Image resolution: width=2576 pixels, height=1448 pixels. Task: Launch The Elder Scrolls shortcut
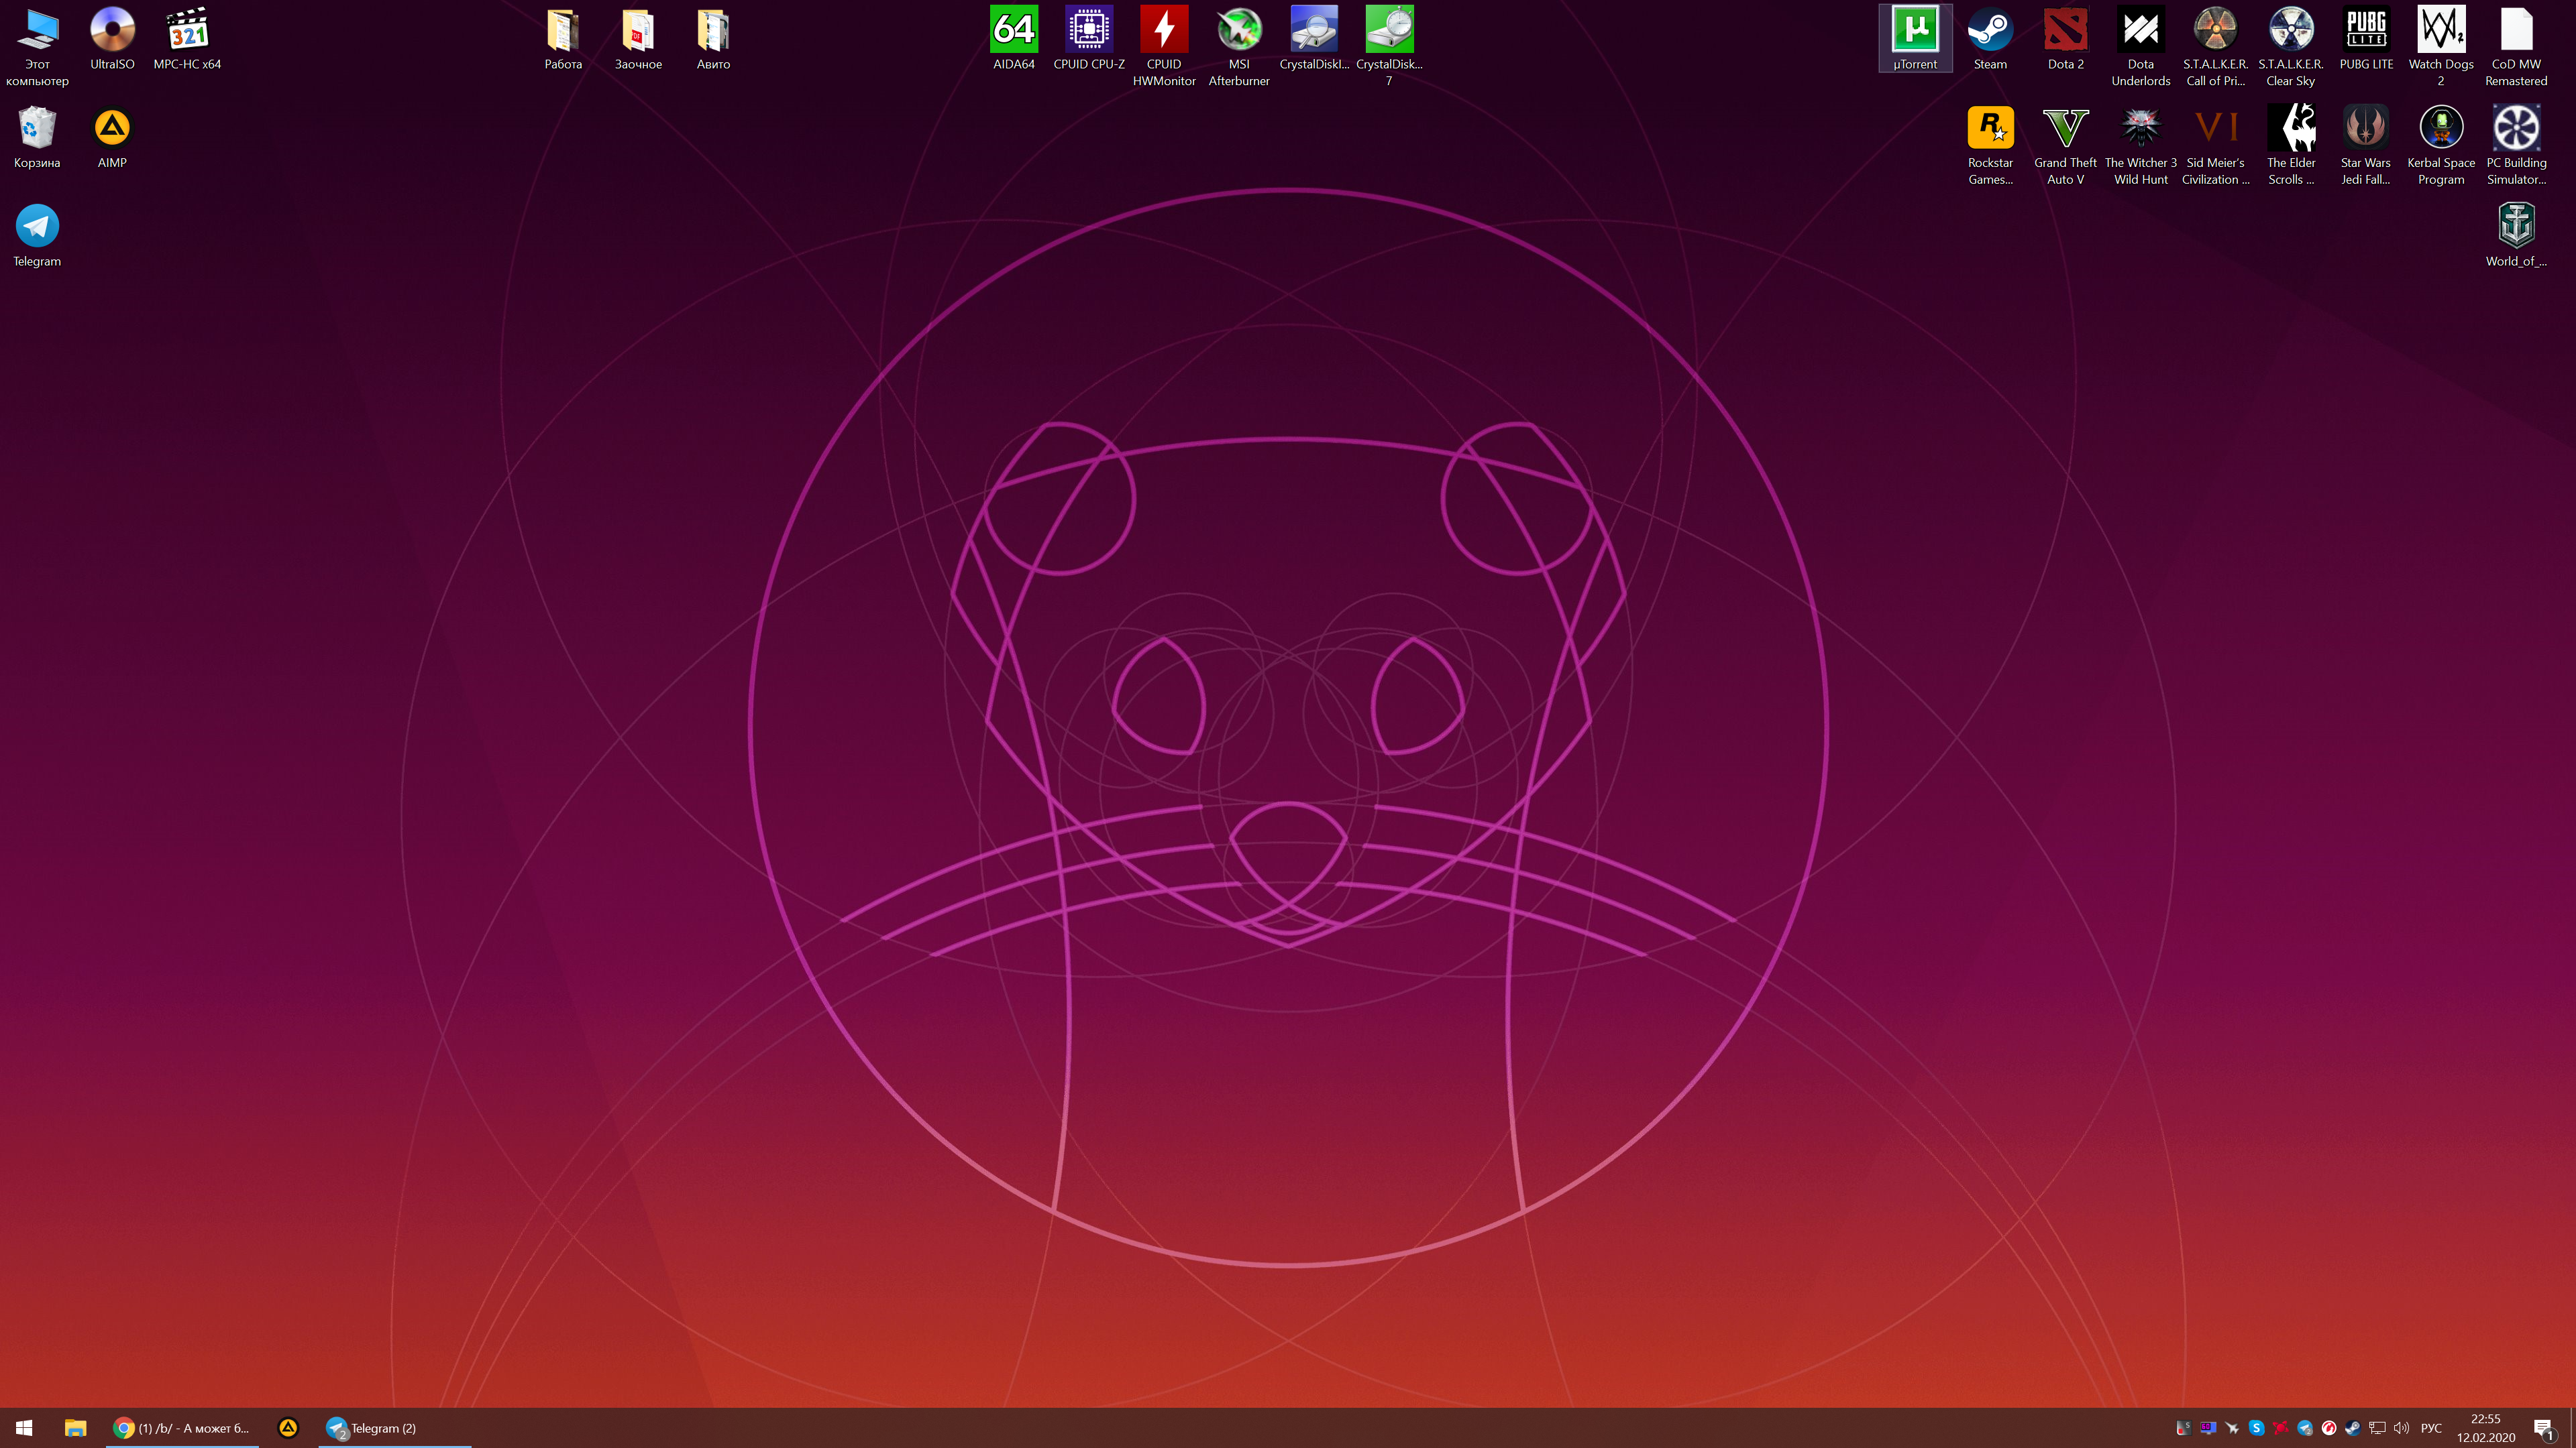coord(2290,145)
